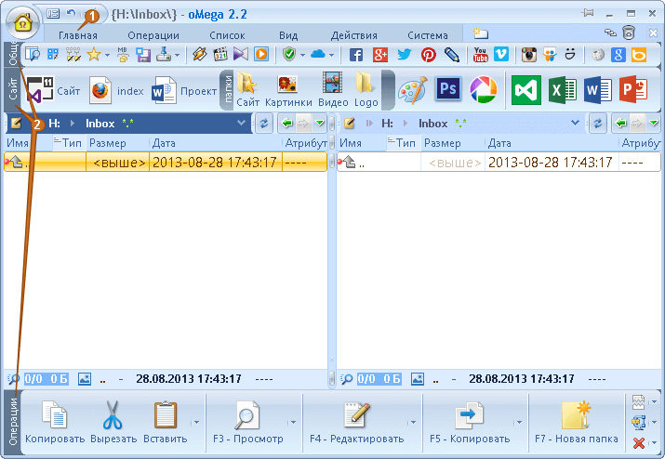Image resolution: width=665 pixels, height=459 pixels.
Task: Click F4 - Редактировать button
Action: pos(356,422)
